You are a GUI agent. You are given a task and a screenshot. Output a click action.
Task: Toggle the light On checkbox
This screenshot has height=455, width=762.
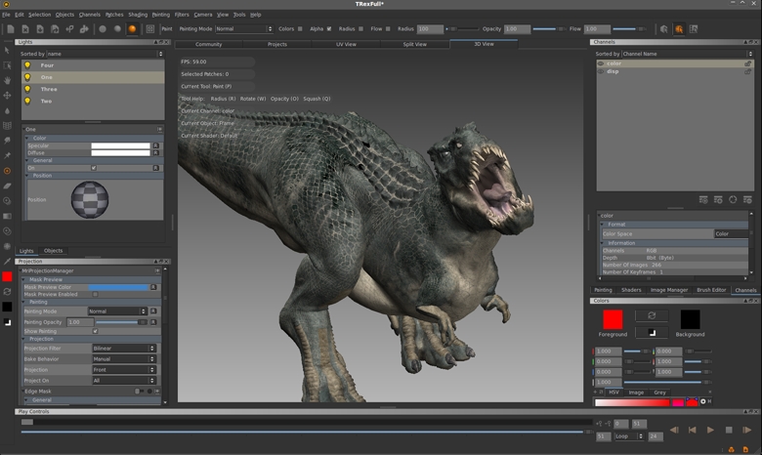94,168
